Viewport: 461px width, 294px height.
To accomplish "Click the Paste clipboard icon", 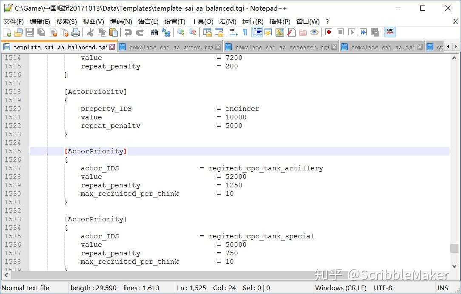I will click(113, 32).
